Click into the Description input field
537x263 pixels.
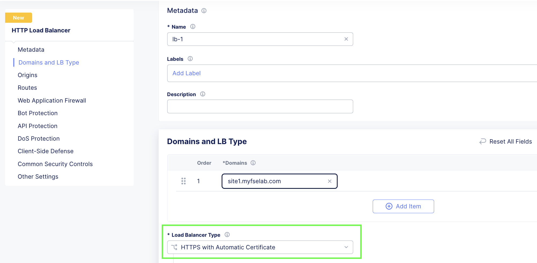[x=260, y=107]
